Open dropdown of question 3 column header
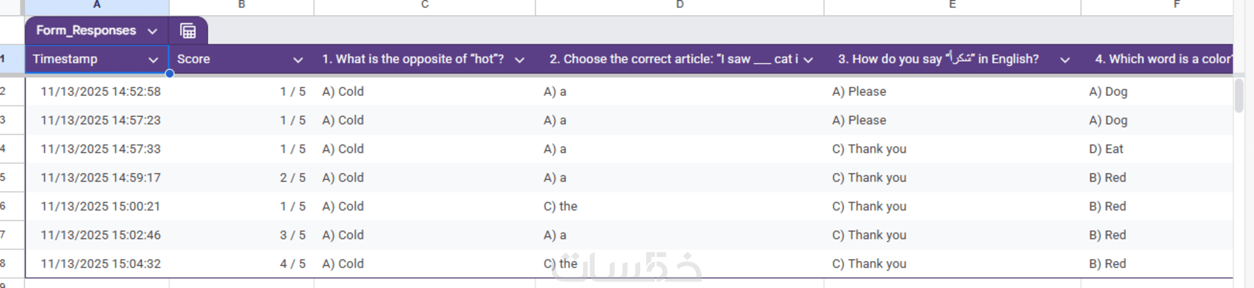The image size is (1254, 288). coord(1064,60)
